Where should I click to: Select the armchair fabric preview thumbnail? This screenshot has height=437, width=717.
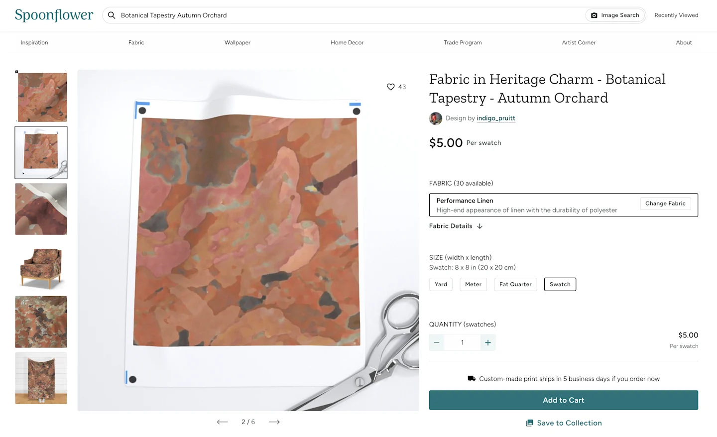[41, 265]
